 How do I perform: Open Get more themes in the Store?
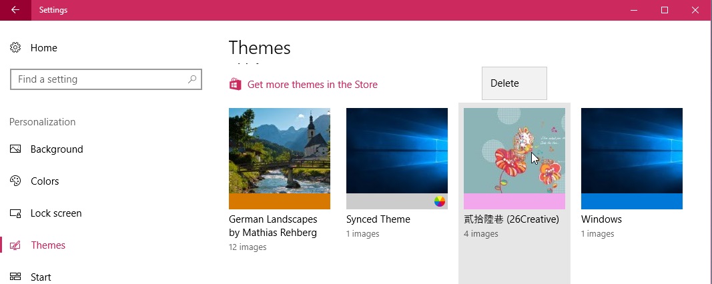(x=312, y=85)
